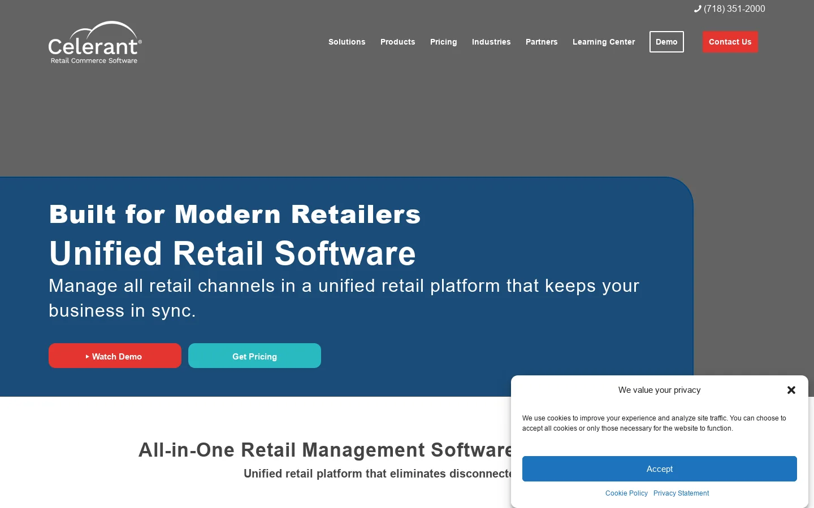Click the teal Get Pricing button
This screenshot has height=508, width=814.
254,356
